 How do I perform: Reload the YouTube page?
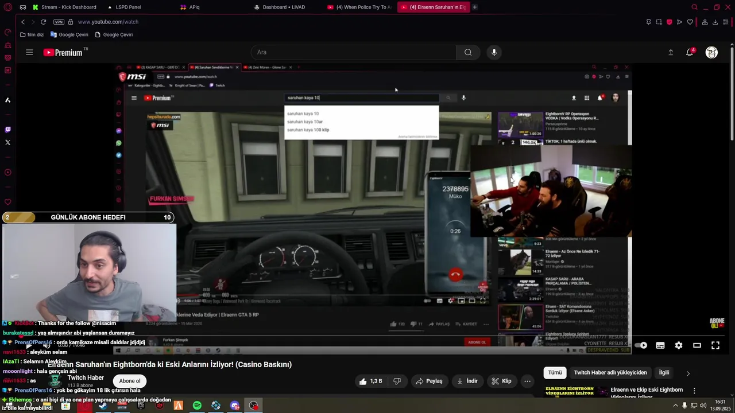coord(43,22)
